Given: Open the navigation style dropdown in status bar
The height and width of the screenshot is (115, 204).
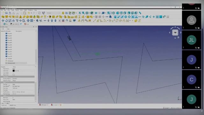Looking at the screenshot, I should (166, 108).
